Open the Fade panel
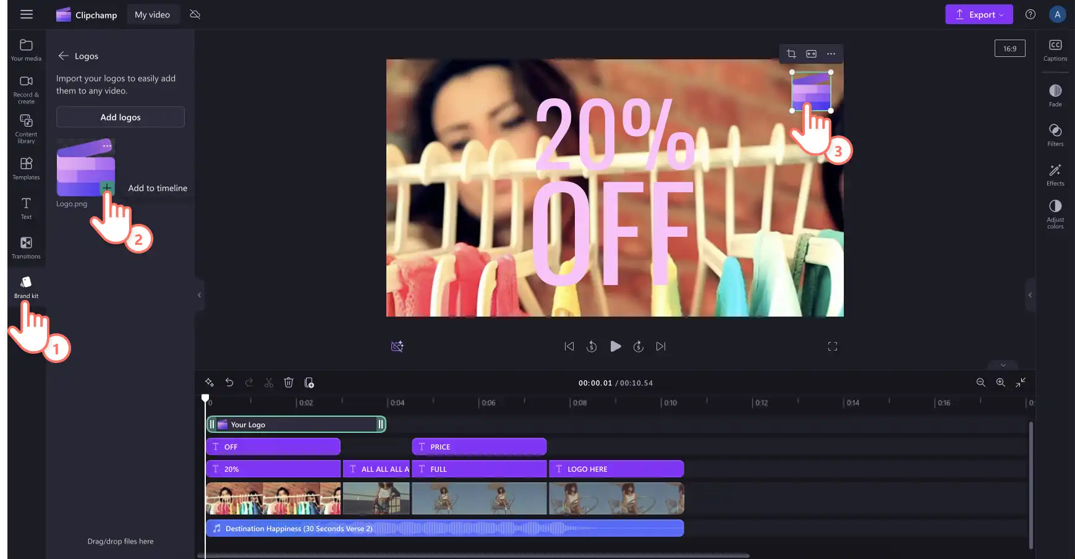 1055,96
